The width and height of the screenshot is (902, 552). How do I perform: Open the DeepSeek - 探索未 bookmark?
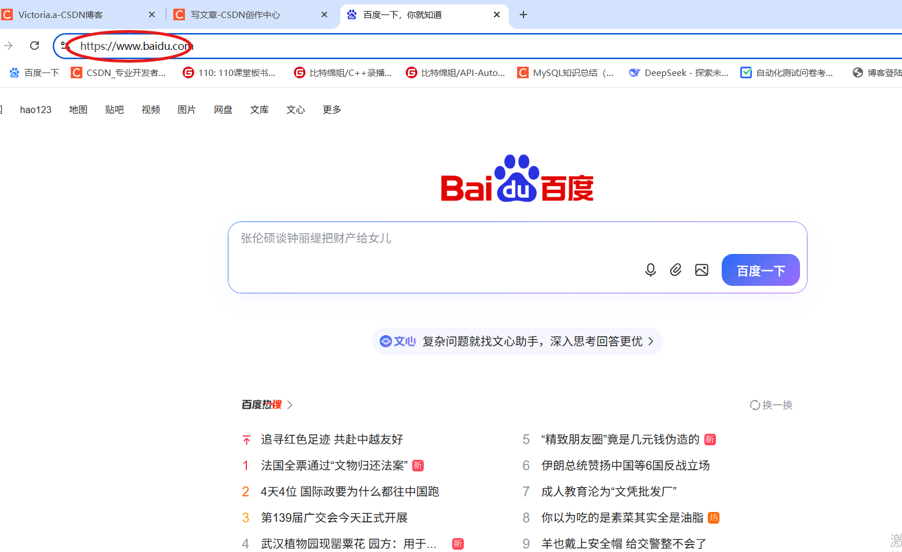point(679,72)
